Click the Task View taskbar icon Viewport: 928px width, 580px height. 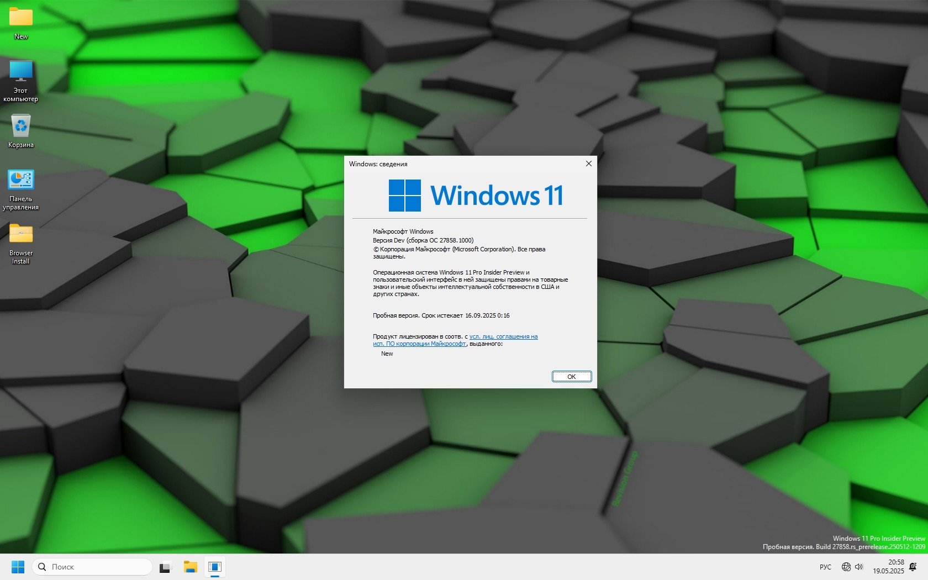tap(165, 567)
